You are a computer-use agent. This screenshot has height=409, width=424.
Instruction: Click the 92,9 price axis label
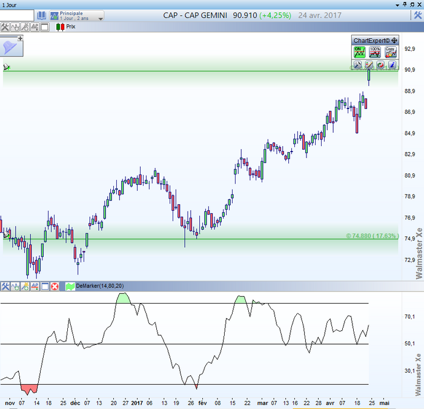click(409, 49)
